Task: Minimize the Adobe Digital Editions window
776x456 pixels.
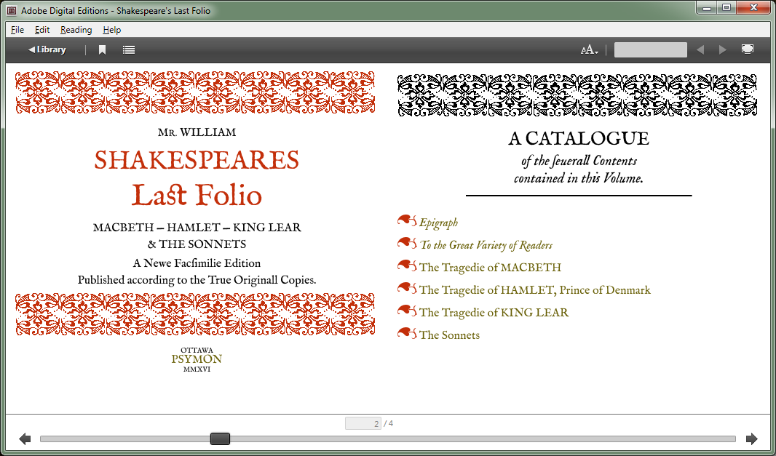Action: click(x=706, y=7)
